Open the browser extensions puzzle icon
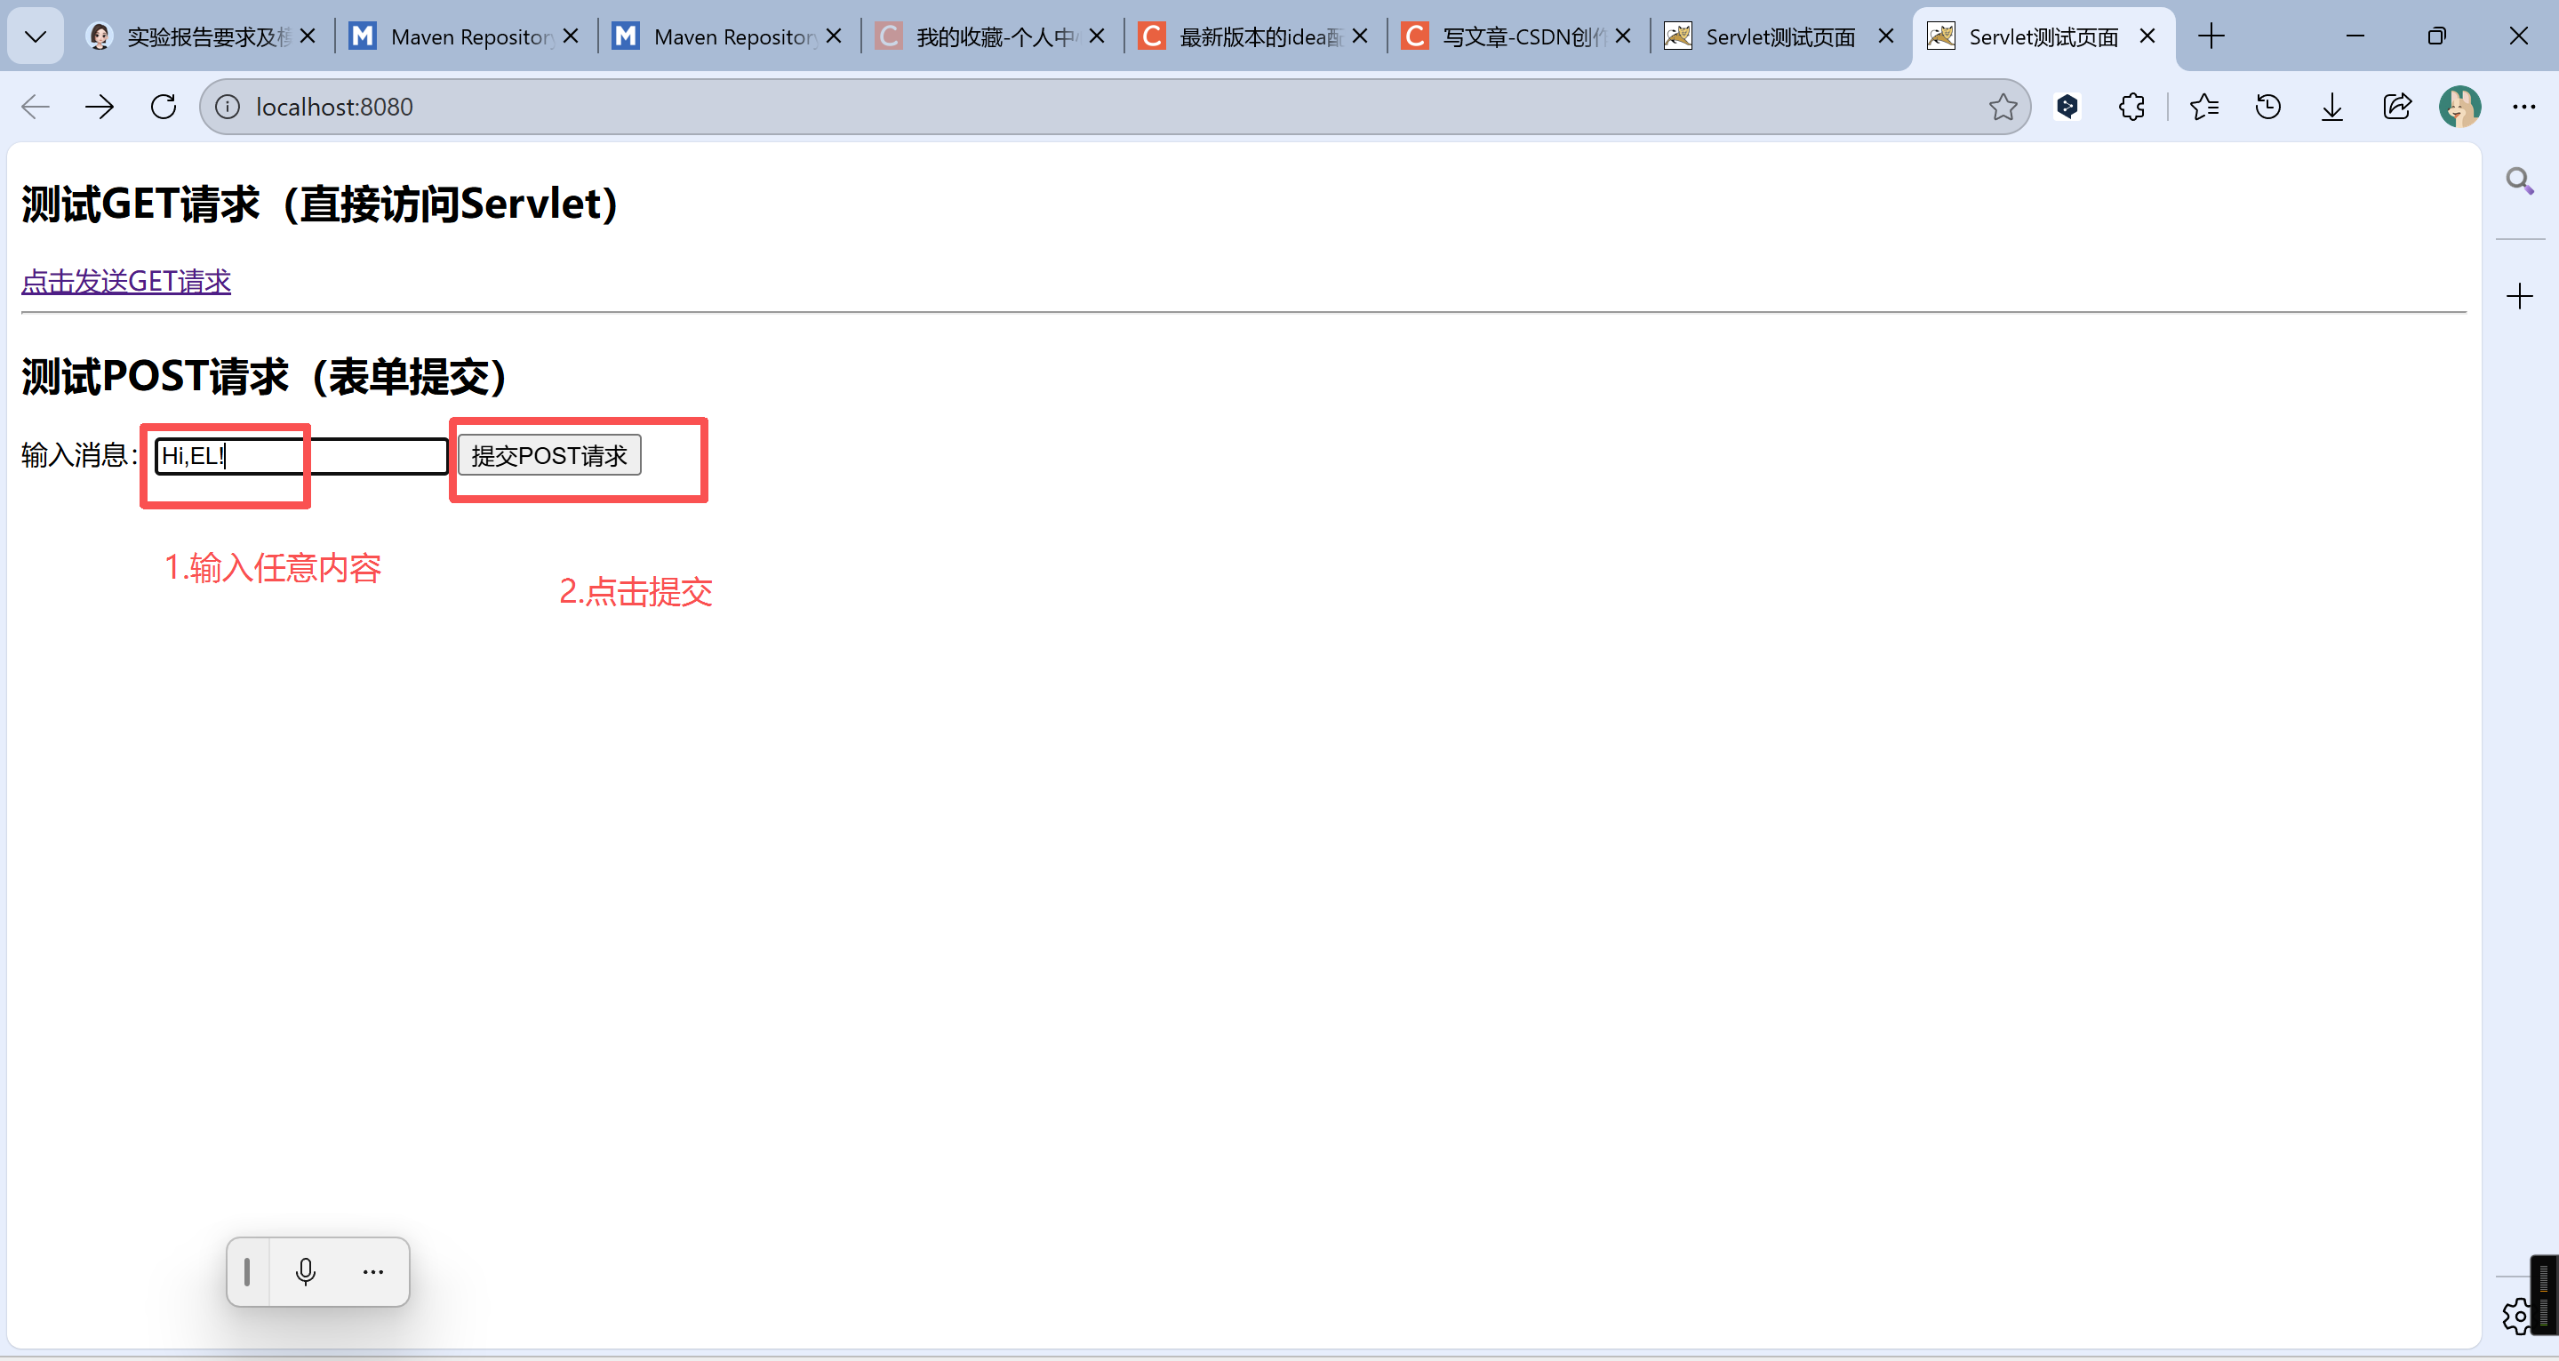Screen dimensions: 2559x1361 (2131, 107)
